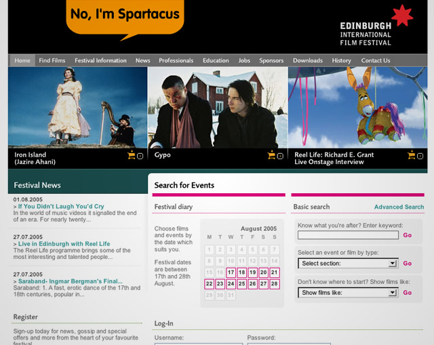Select August 26 in the calendar
This screenshot has height=345, width=434.
pyautogui.click(x=252, y=284)
